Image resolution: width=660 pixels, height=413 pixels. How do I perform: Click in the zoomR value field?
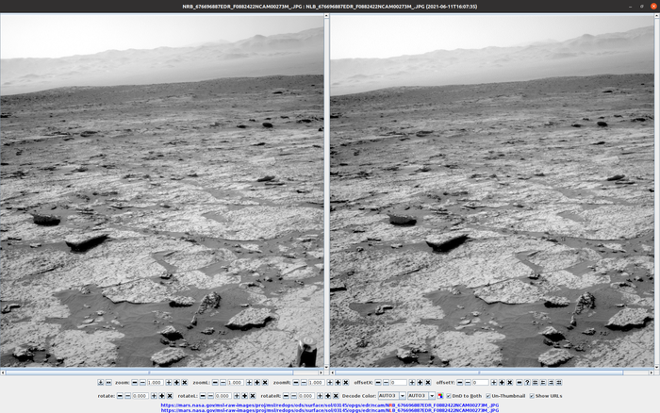(315, 382)
